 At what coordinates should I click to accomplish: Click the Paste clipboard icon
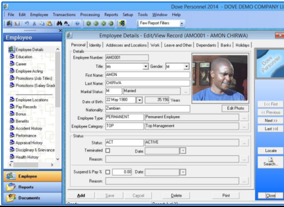pos(49,23)
